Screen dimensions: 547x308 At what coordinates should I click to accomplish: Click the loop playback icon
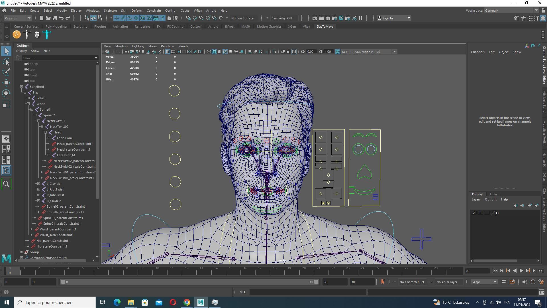point(504,282)
